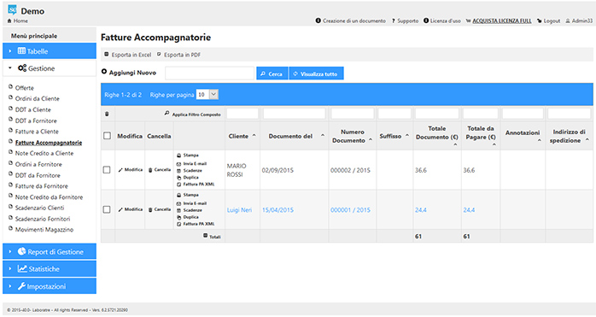The image size is (596, 317).
Task: Click the Demo app logo icon
Action: point(13,10)
